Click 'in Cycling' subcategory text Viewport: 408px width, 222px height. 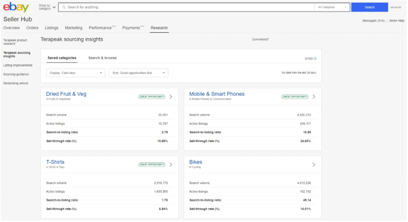click(195, 167)
